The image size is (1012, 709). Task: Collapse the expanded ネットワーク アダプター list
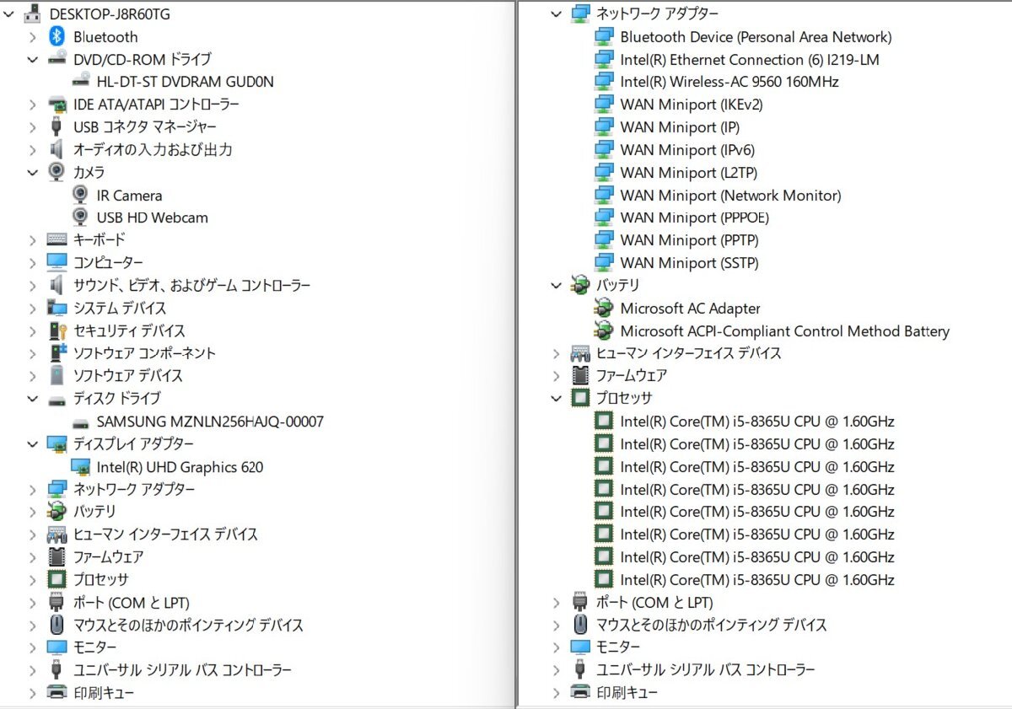pyautogui.click(x=556, y=13)
